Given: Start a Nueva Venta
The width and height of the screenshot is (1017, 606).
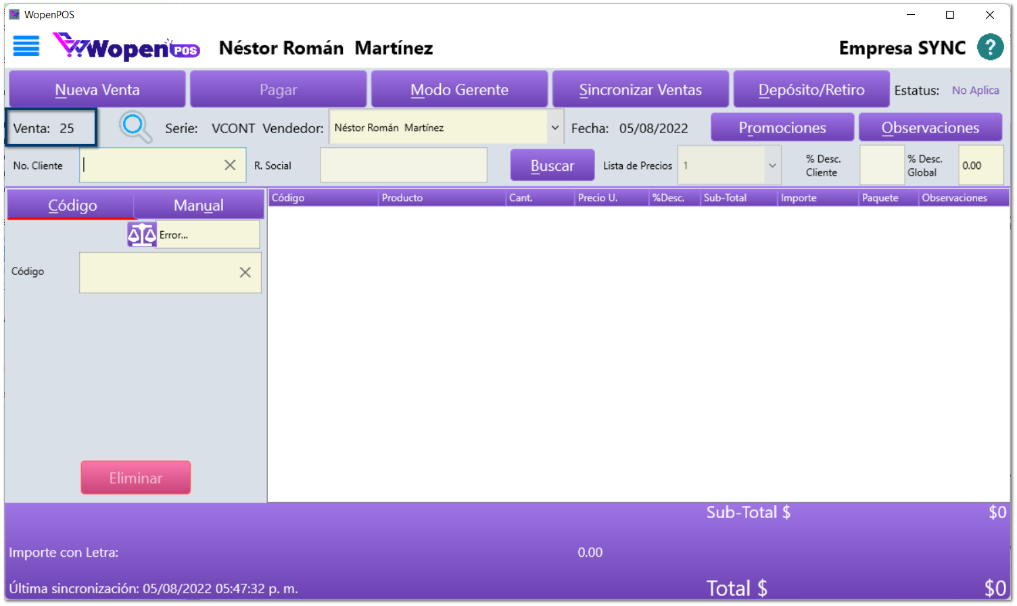Looking at the screenshot, I should tap(97, 90).
